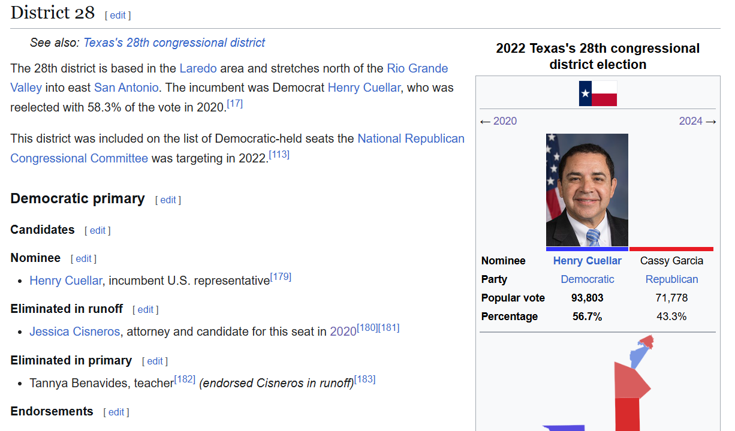Image resolution: width=735 pixels, height=431 pixels.
Task: Jump to citation 113
Action: [279, 155]
